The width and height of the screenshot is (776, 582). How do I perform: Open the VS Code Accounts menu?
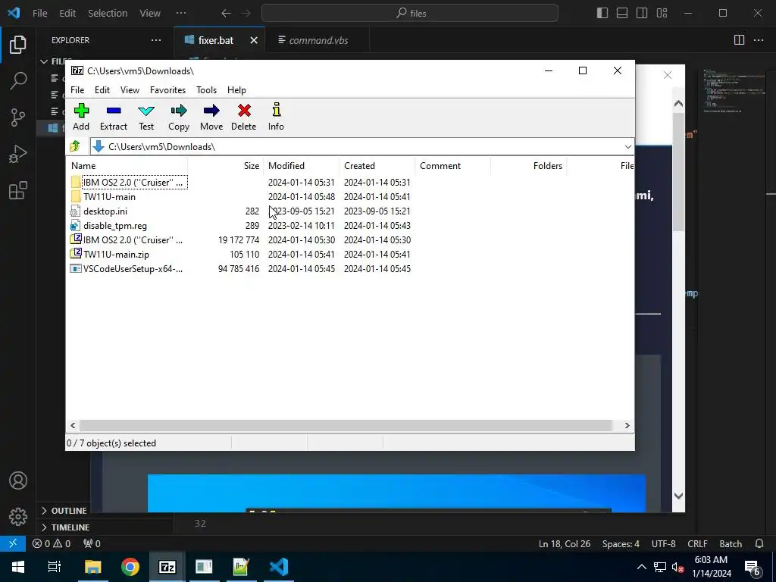18,480
